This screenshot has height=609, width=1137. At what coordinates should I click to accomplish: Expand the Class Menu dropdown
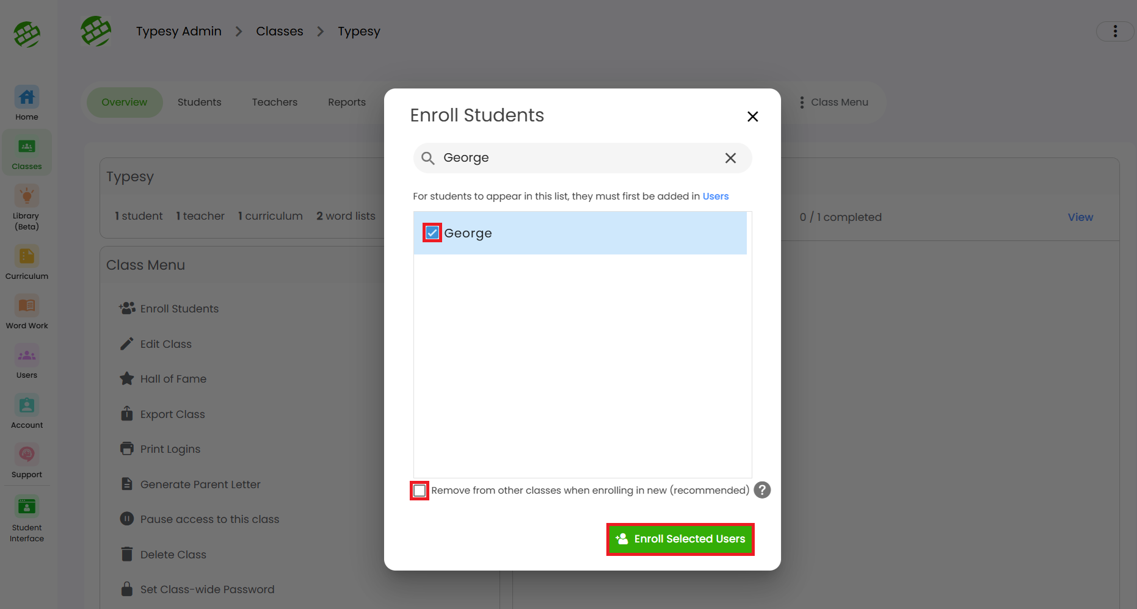click(x=834, y=103)
